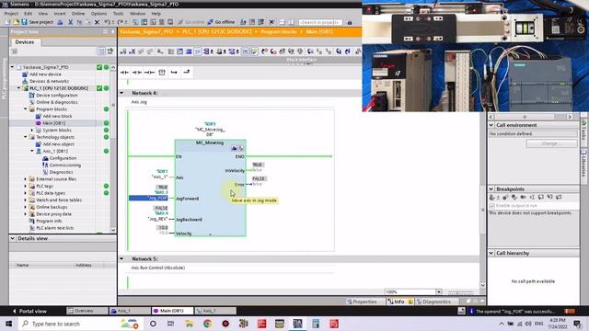The height and width of the screenshot is (331, 589).
Task: Expand the PLC tags folder
Action: (26, 186)
